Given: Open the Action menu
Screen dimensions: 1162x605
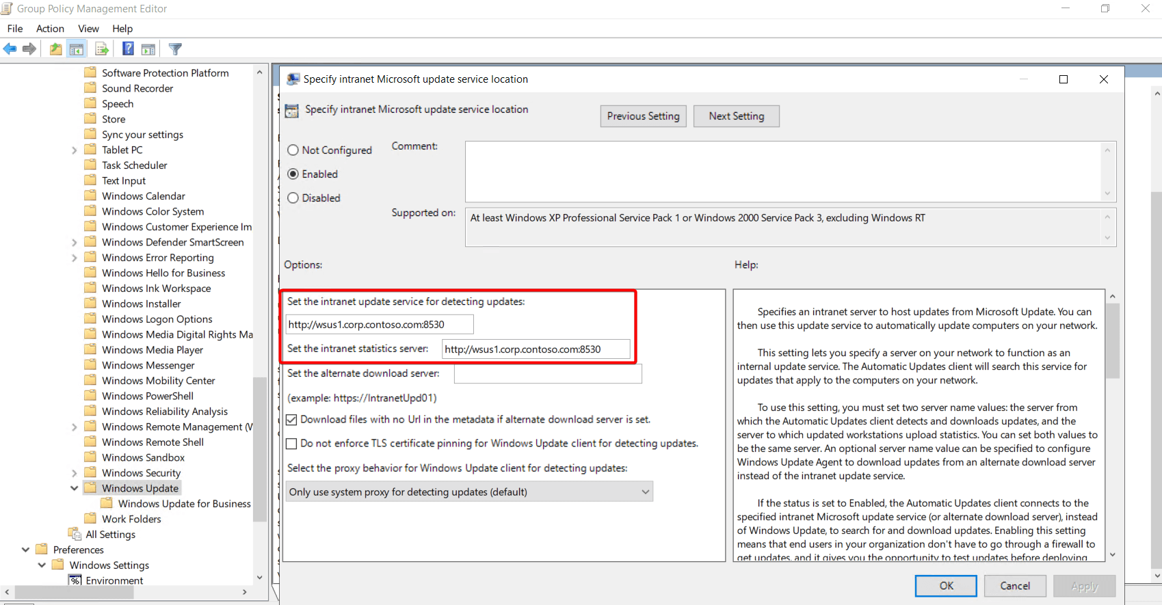Looking at the screenshot, I should (50, 29).
